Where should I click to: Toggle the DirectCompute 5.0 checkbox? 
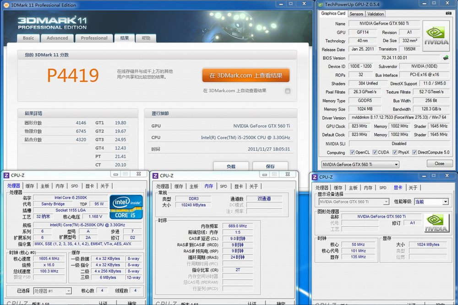coord(414,152)
